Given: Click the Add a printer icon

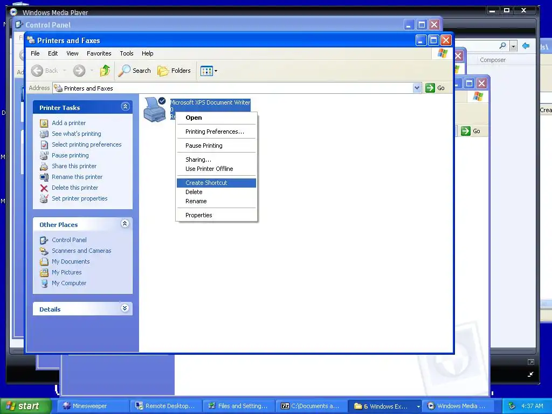Looking at the screenshot, I should tap(44, 123).
